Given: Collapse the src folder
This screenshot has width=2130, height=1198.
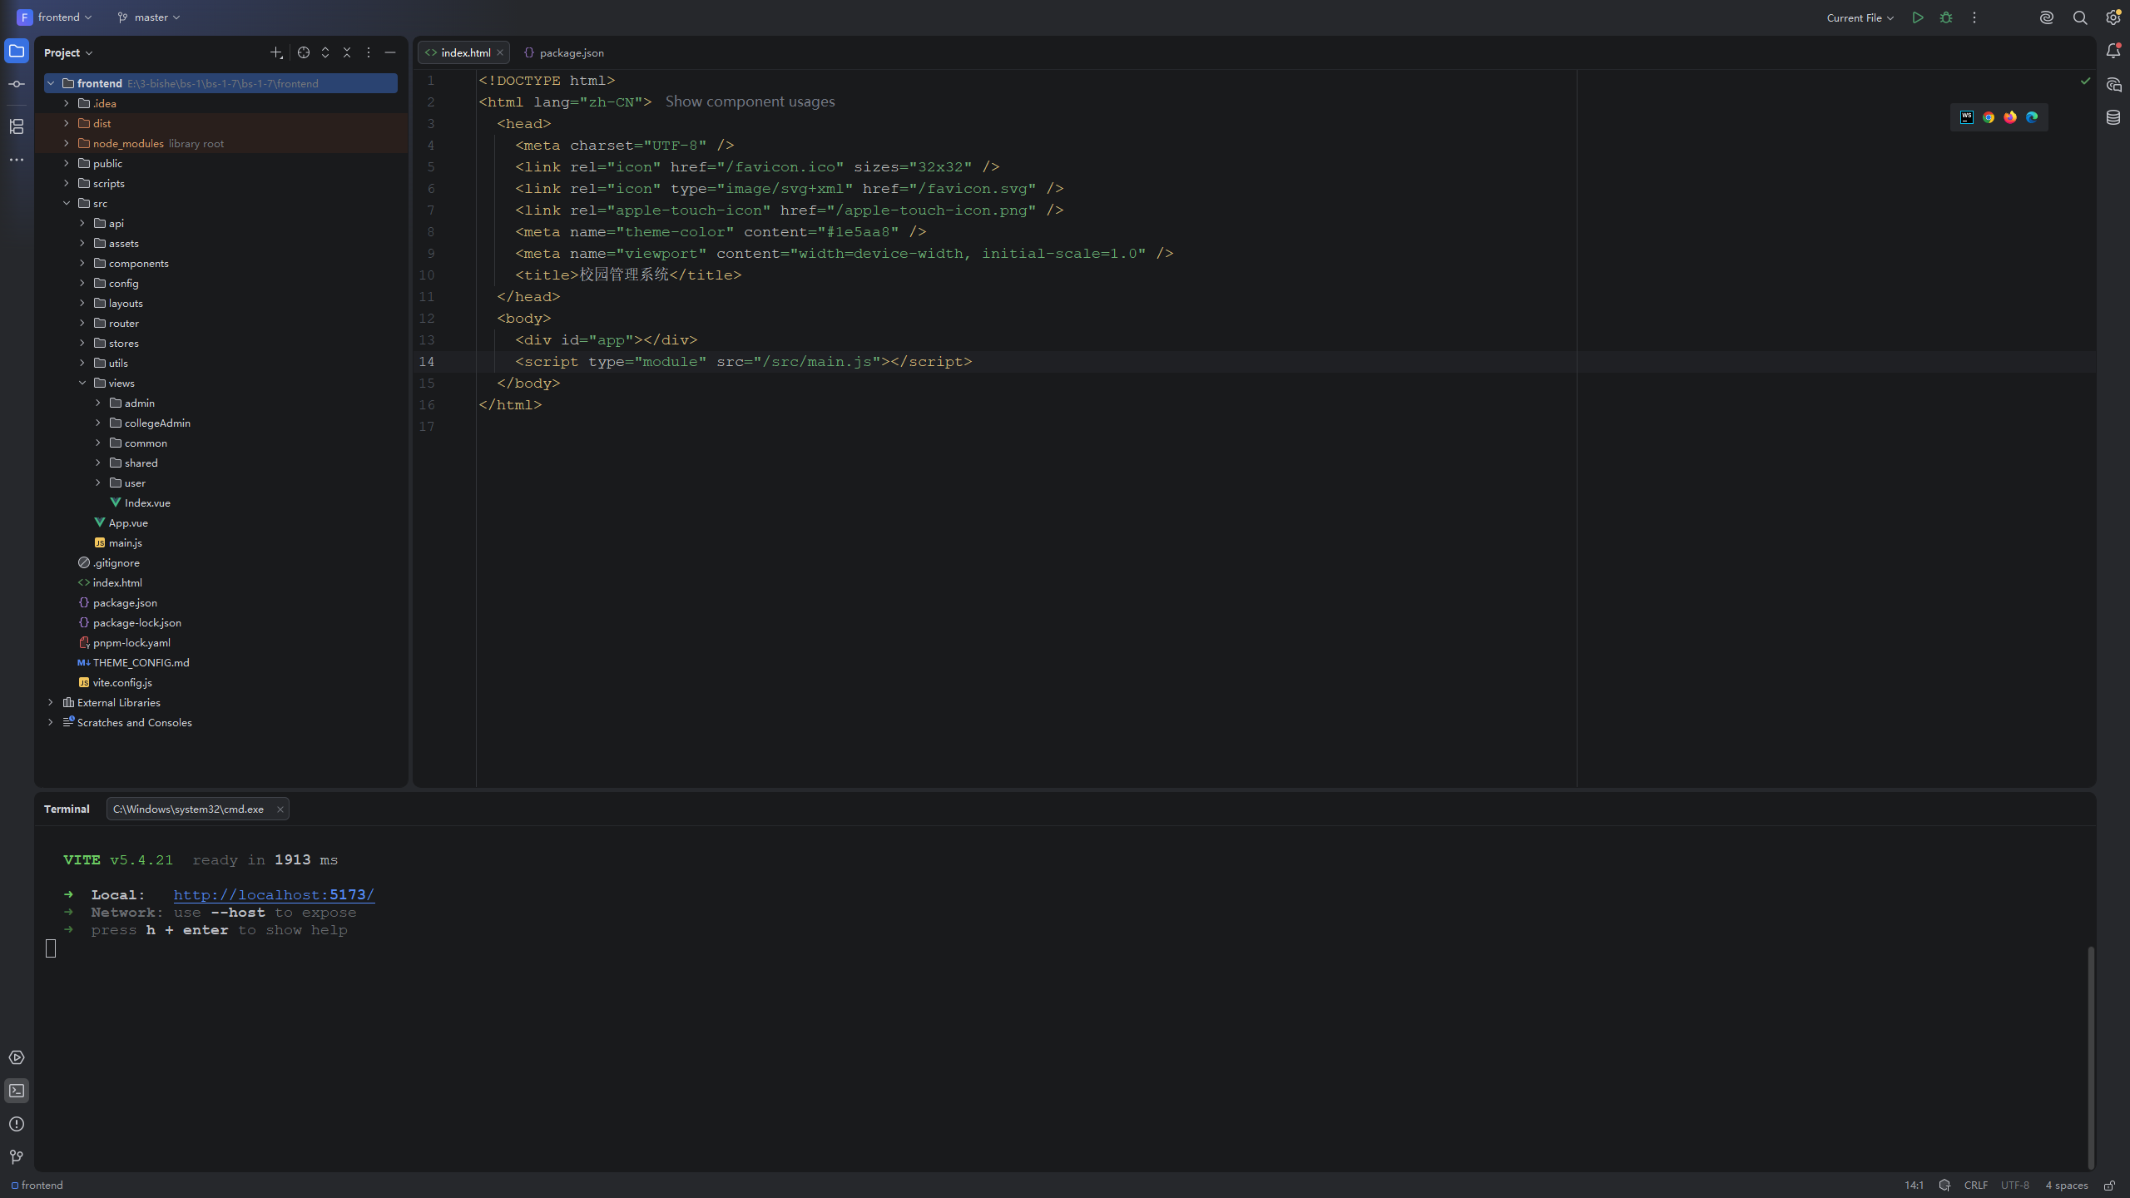Looking at the screenshot, I should pos(67,203).
